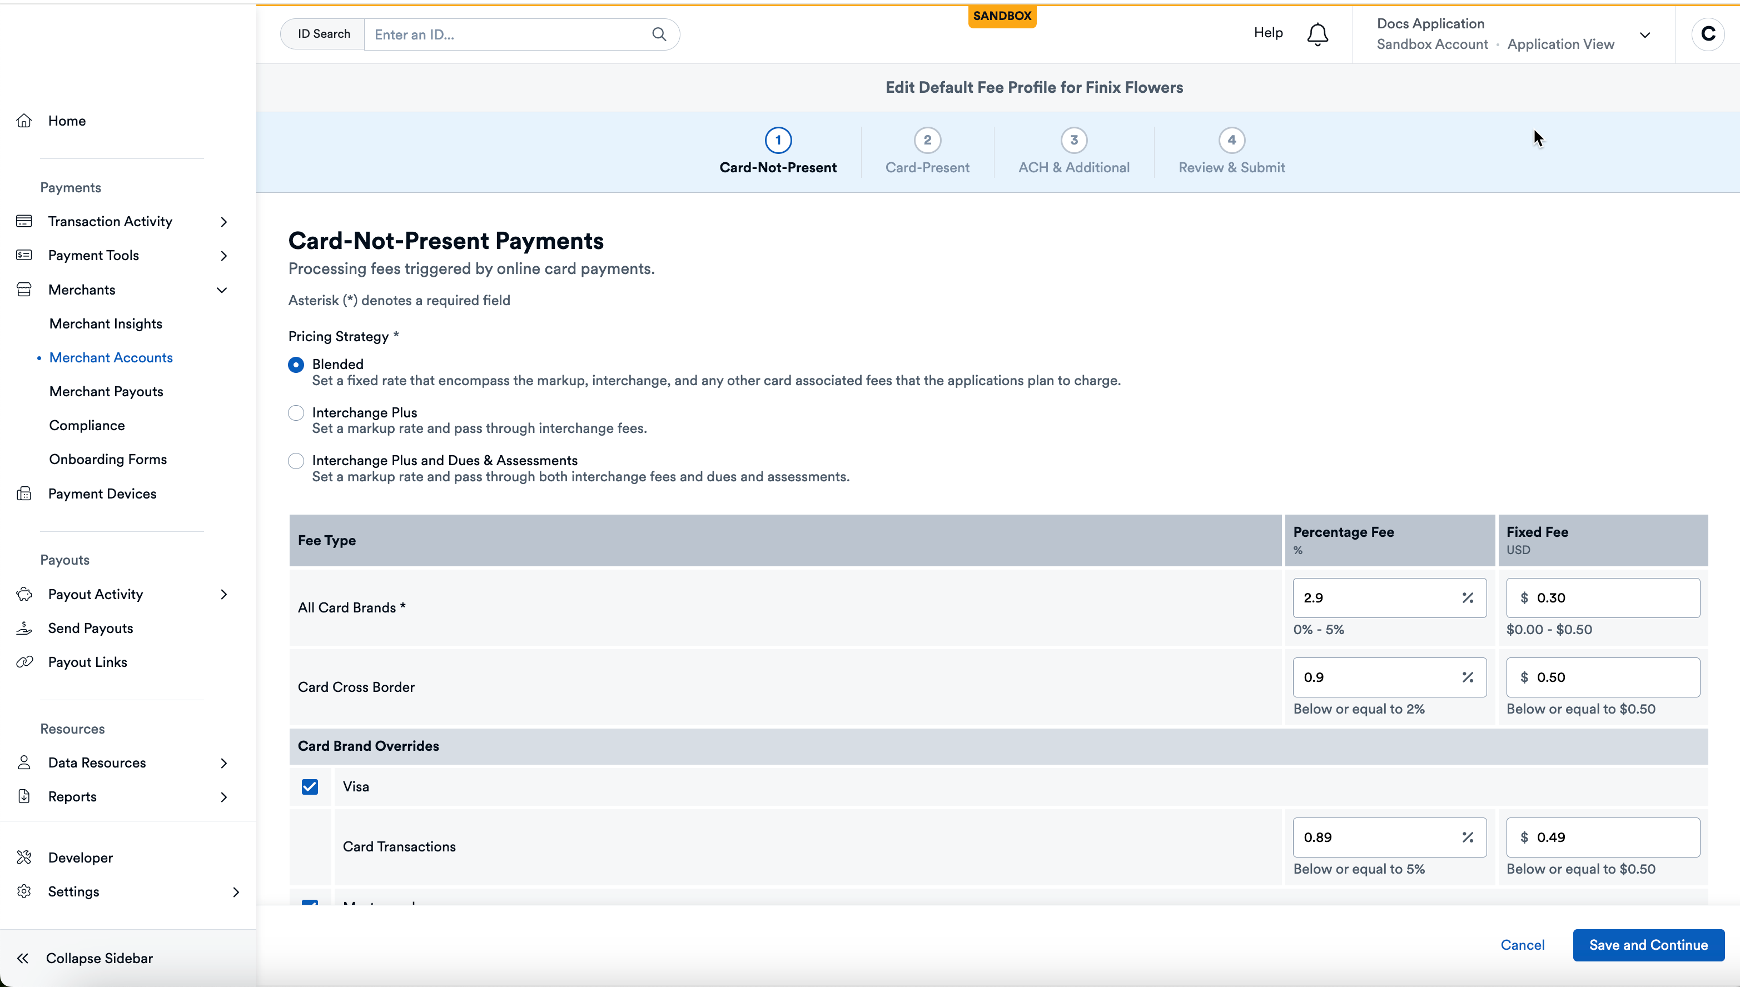Open Payout Activity via its icon

24,594
